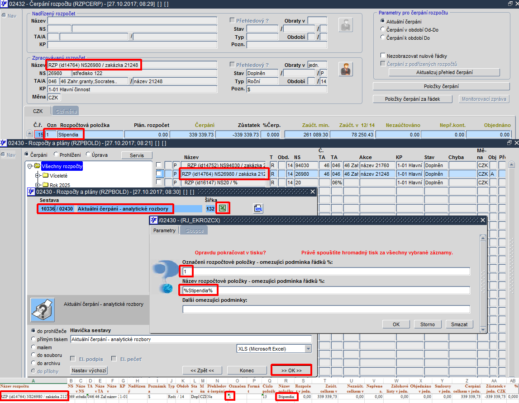
Task: Click Položky čerpání za řádek button
Action: click(x=412, y=99)
